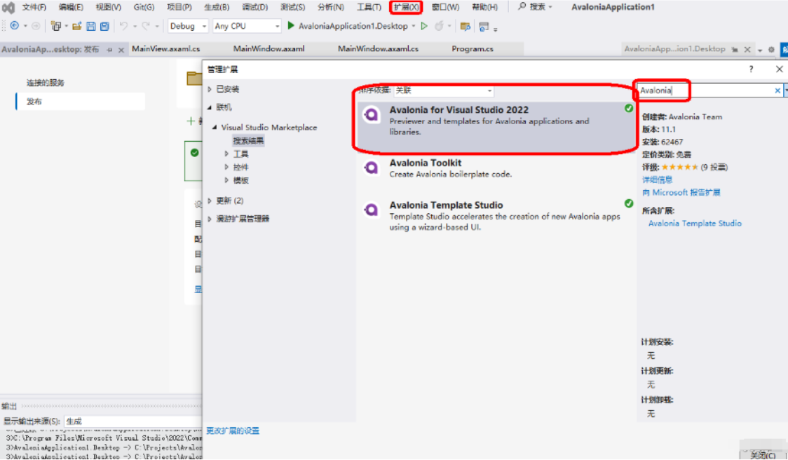This screenshot has height=460, width=788.
Task: Click the navigate forward arrow icon
Action: [36, 26]
